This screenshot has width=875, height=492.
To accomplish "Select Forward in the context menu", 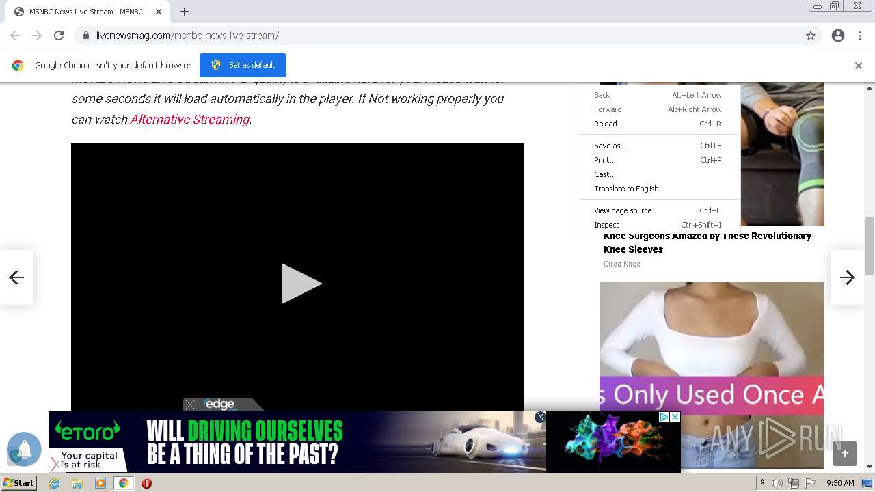I will pos(659,109).
